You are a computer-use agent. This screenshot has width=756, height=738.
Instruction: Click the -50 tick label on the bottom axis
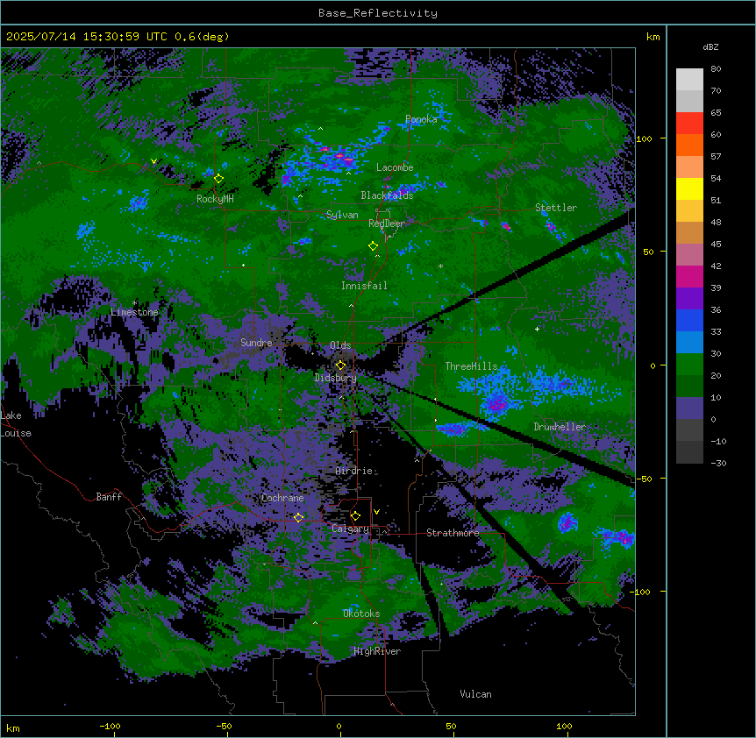(x=224, y=726)
